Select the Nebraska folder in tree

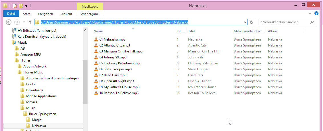[39, 126]
